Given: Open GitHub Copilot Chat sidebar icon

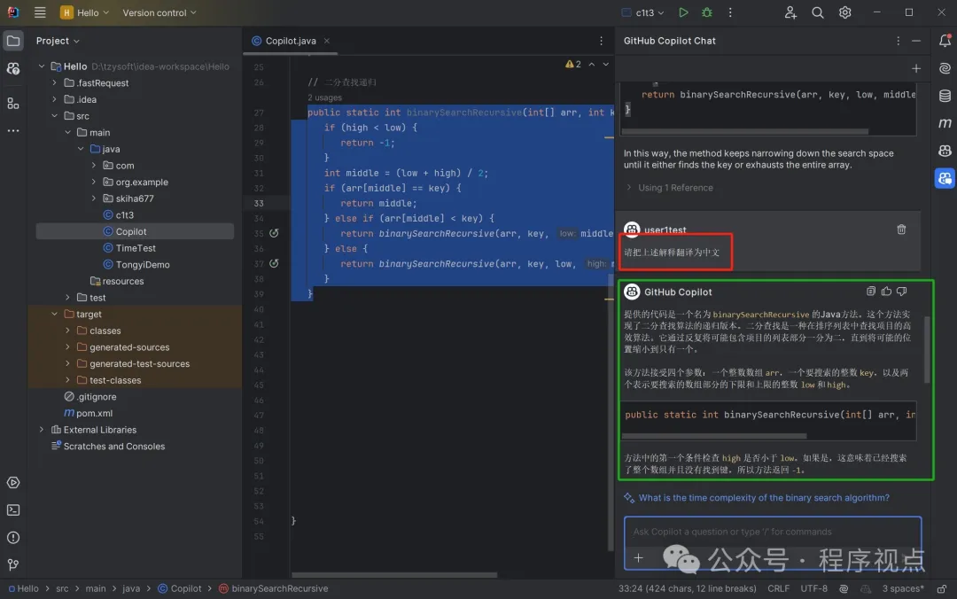Looking at the screenshot, I should [945, 178].
